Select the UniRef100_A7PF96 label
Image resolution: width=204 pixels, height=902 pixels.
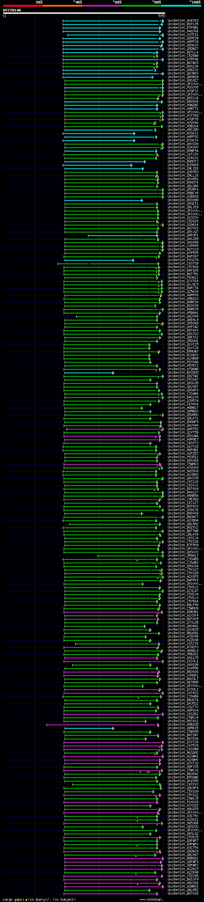pos(183,60)
